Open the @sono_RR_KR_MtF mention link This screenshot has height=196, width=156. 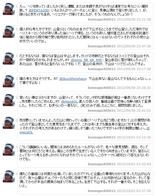(x=86, y=60)
